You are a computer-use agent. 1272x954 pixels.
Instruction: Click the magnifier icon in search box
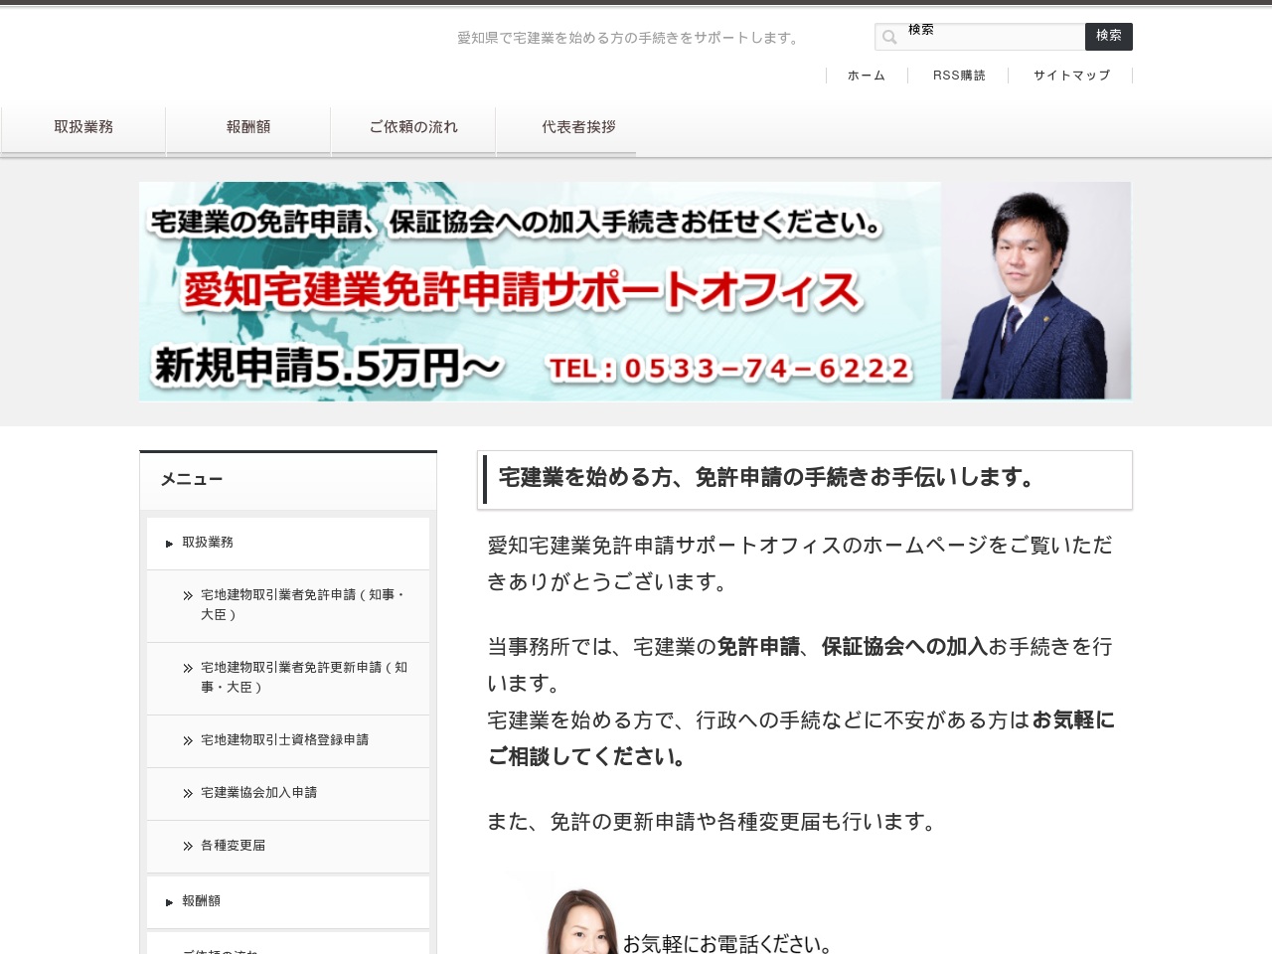tap(889, 37)
